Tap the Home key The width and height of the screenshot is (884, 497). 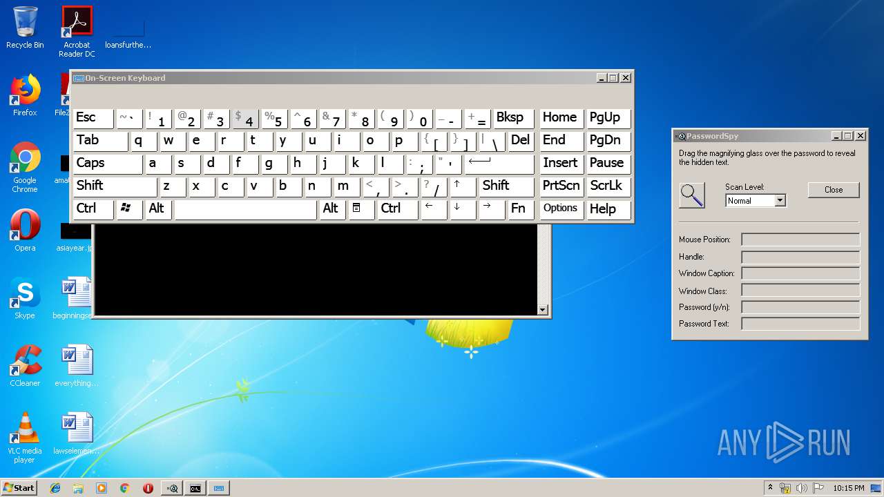click(x=561, y=118)
